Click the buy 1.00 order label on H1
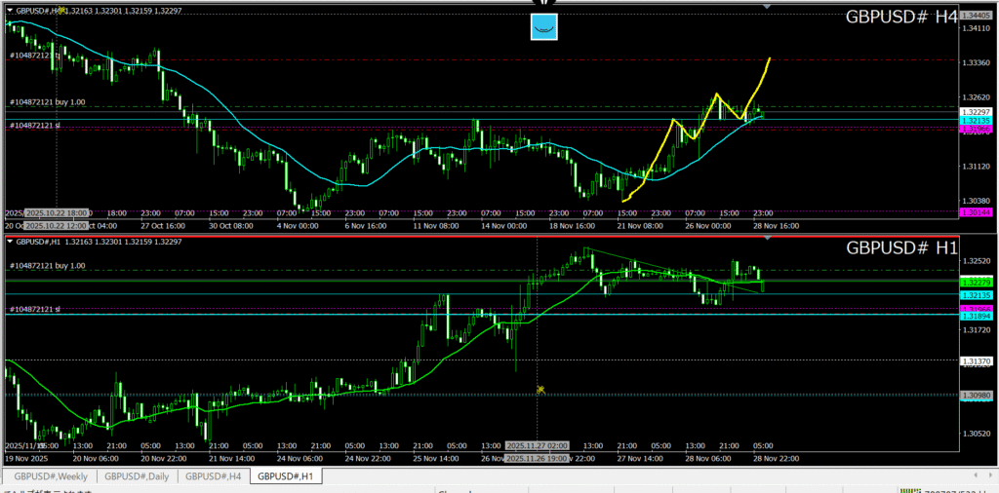 [47, 265]
